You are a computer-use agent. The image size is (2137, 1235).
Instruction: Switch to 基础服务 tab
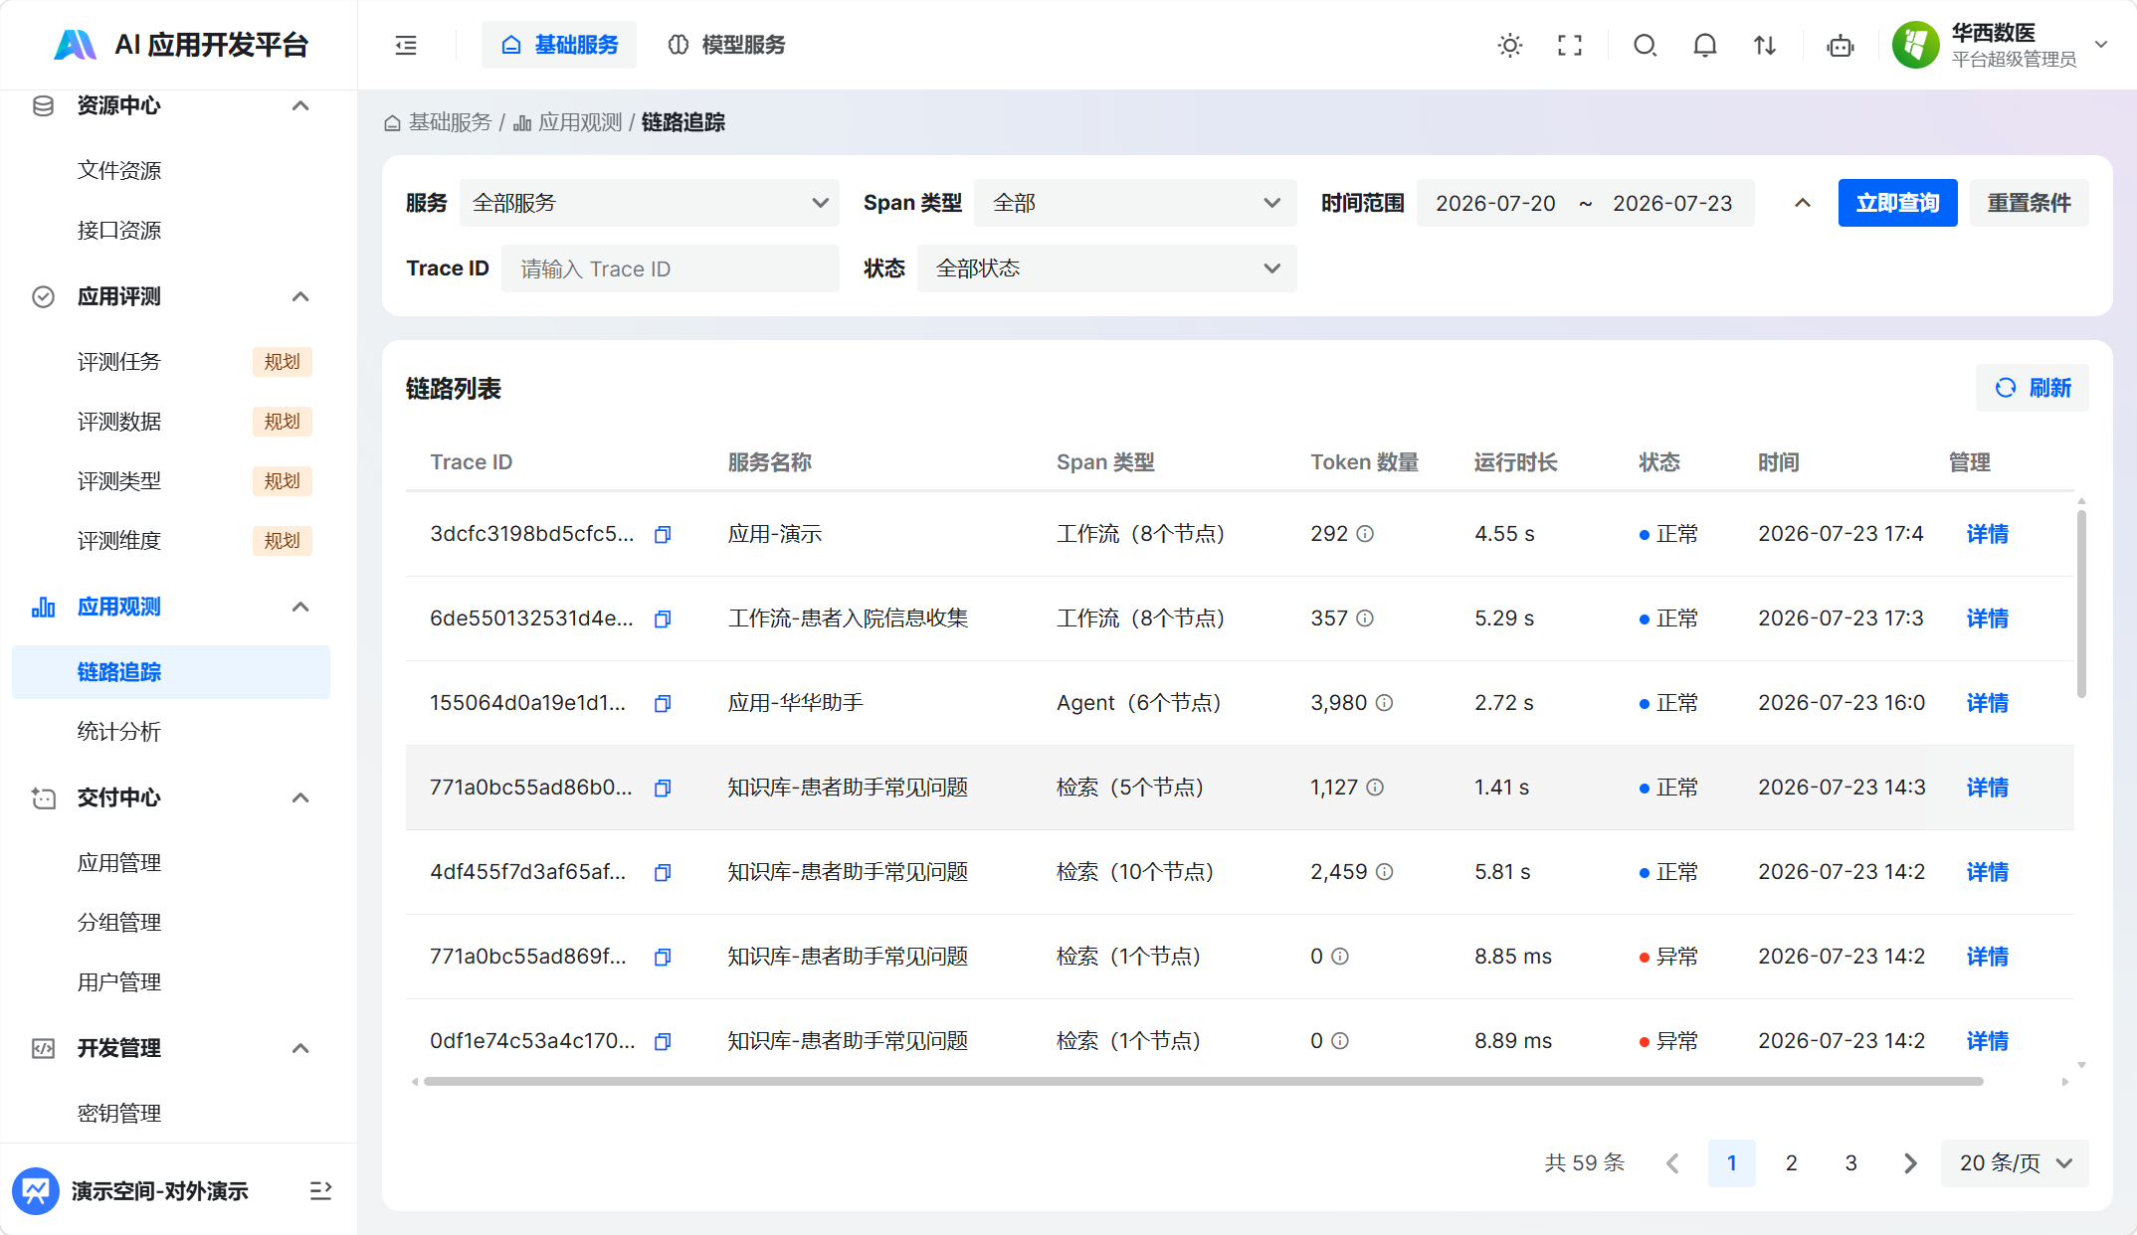click(559, 45)
